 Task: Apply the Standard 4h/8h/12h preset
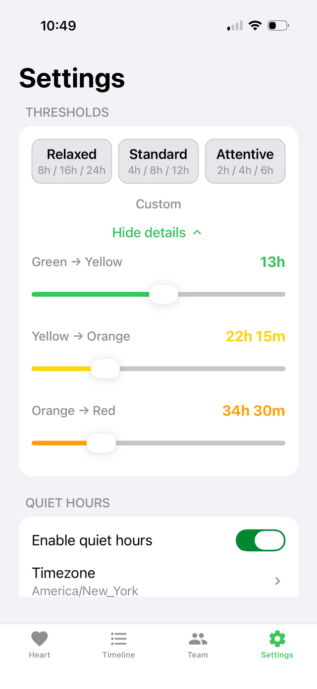[x=158, y=161]
